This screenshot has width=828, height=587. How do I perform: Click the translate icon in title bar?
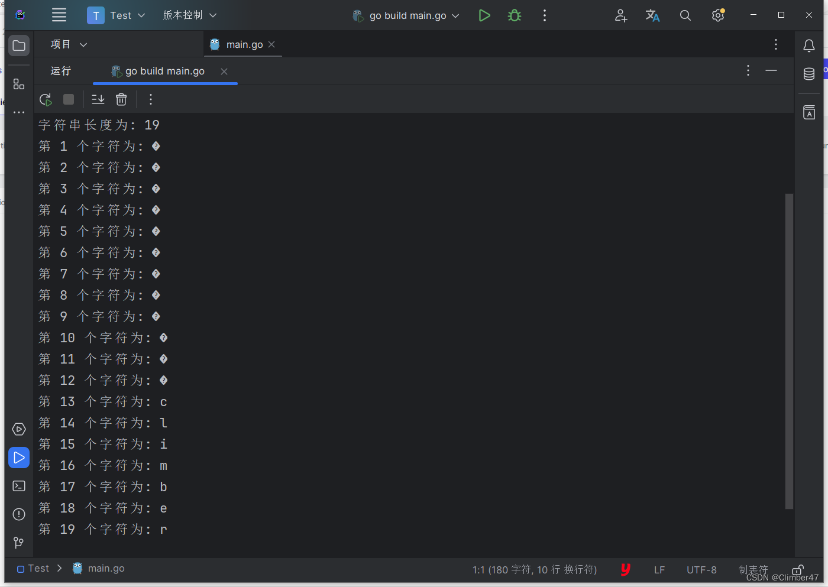pyautogui.click(x=652, y=15)
